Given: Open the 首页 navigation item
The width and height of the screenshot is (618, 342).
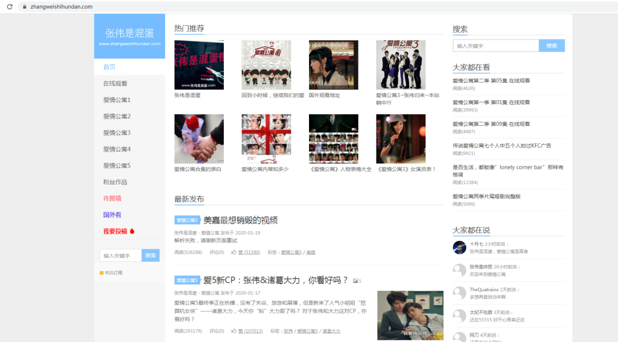Looking at the screenshot, I should pyautogui.click(x=130, y=67).
